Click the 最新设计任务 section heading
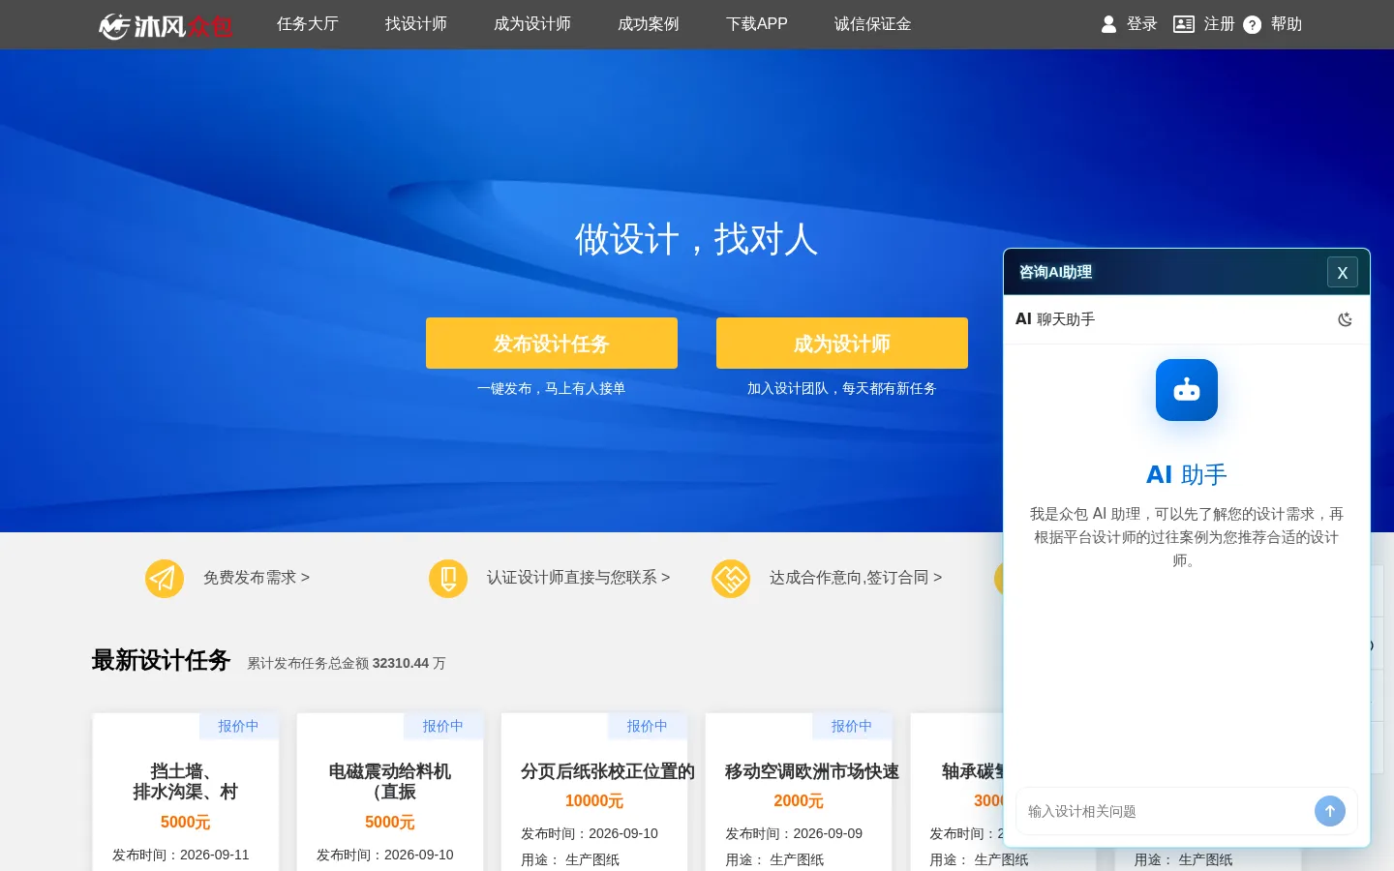 [161, 661]
